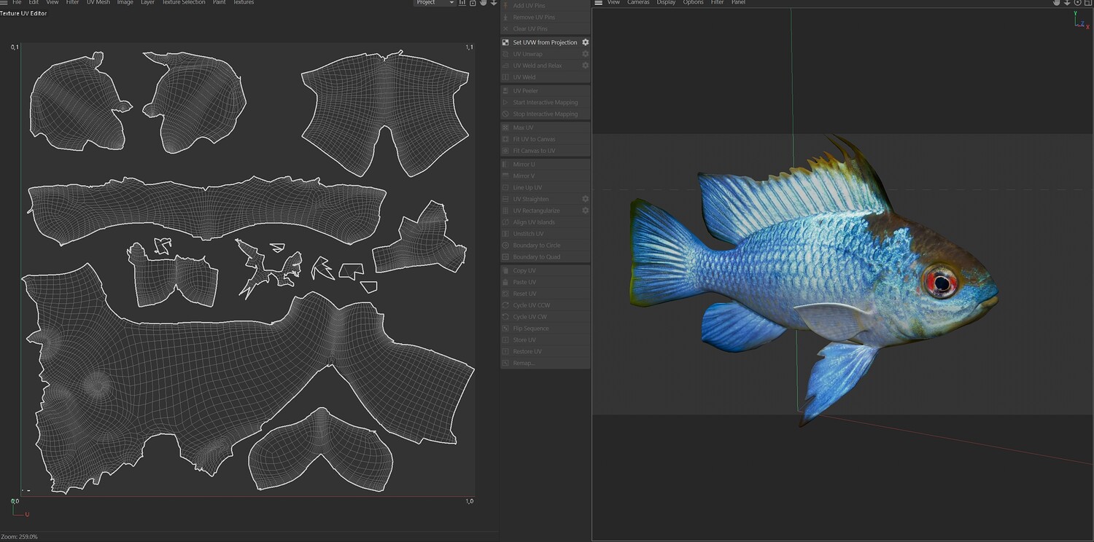The image size is (1094, 542).
Task: Click the Boundary to Circle icon
Action: point(506,246)
